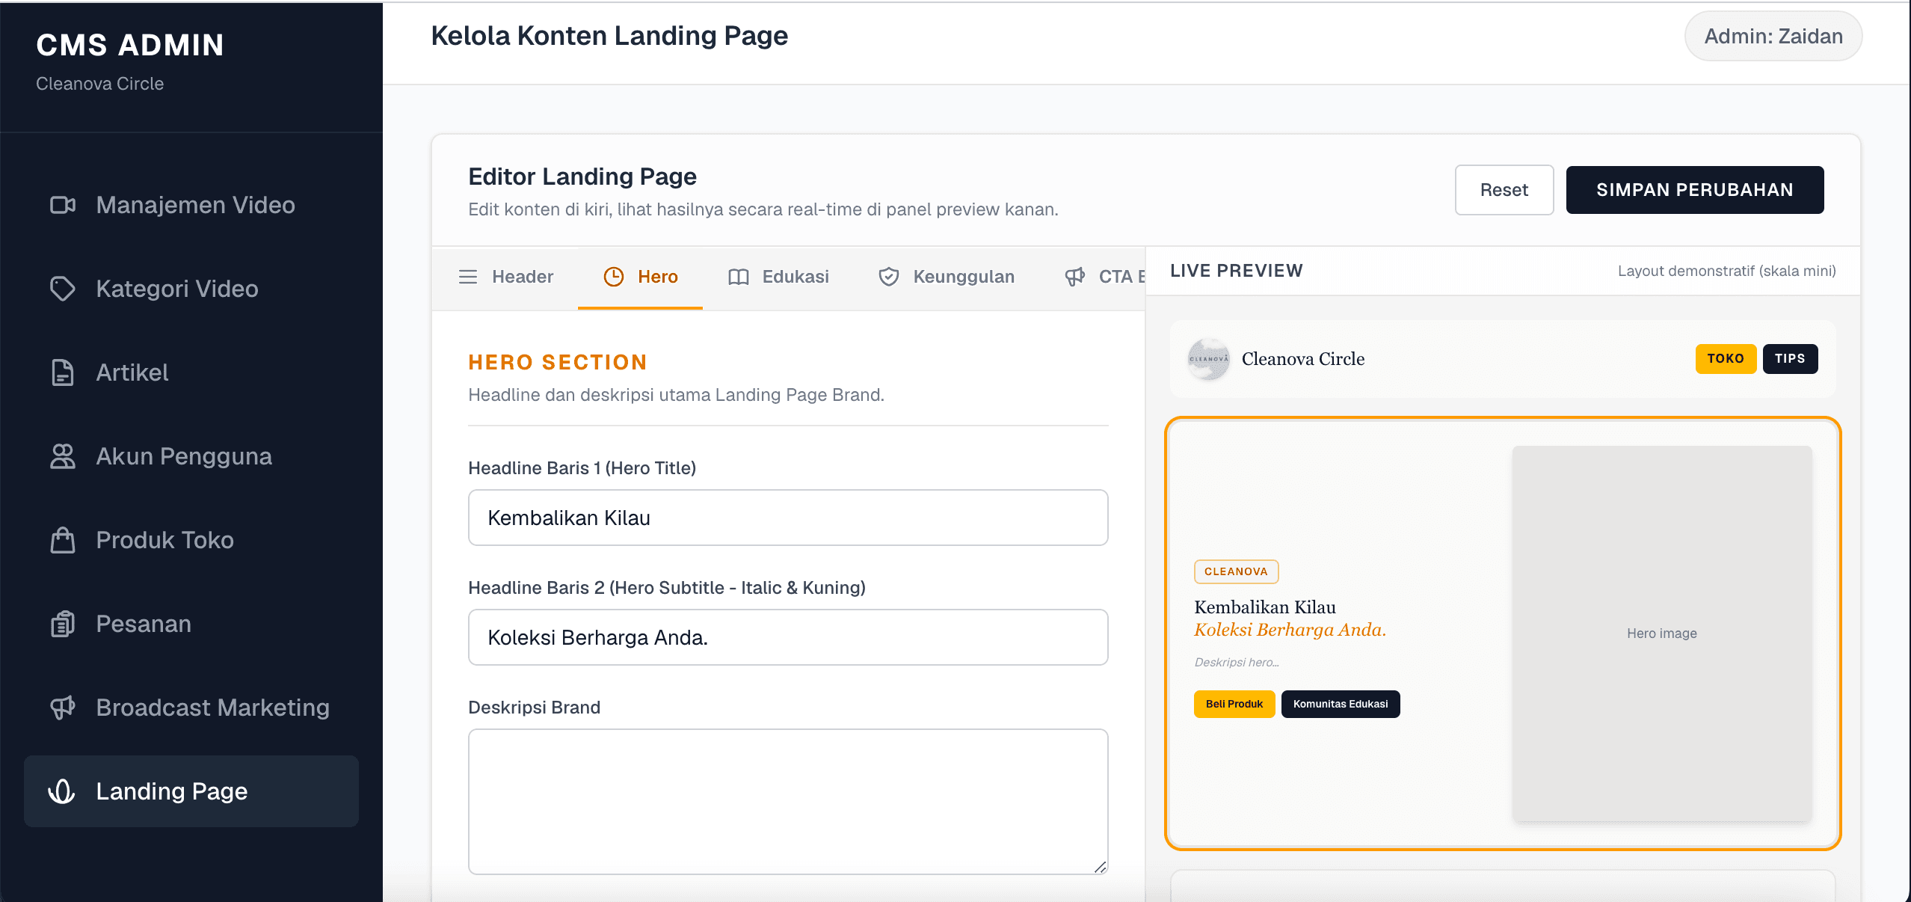Image resolution: width=1911 pixels, height=902 pixels.
Task: Click the Manajemen Video camera icon
Action: pyautogui.click(x=63, y=205)
